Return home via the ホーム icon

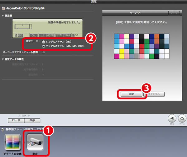pos(182,118)
